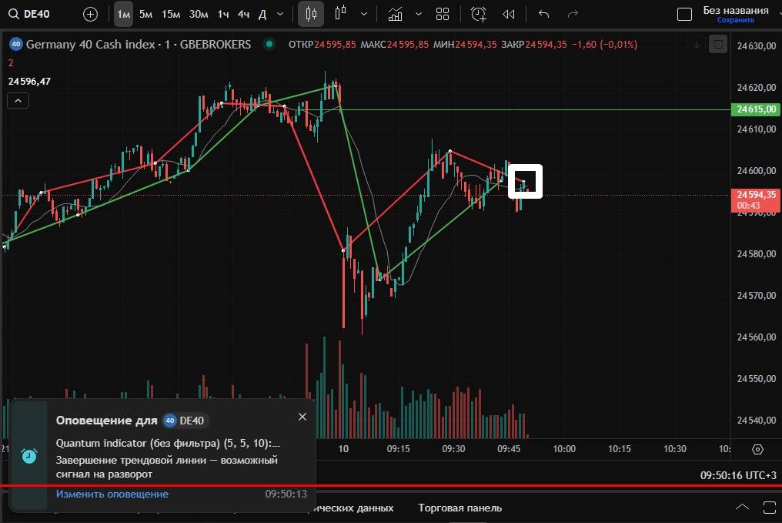Click the down arrow pane button
This screenshot has height=523, width=782.
pos(697,45)
